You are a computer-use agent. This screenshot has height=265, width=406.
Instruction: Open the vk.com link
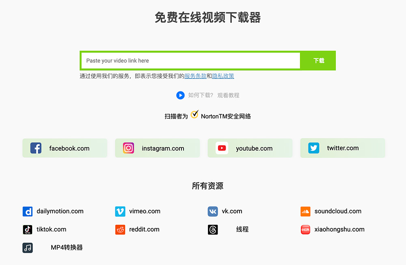point(232,211)
